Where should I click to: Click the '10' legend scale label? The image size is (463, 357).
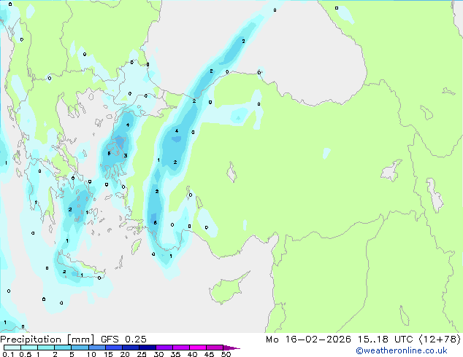point(91,354)
